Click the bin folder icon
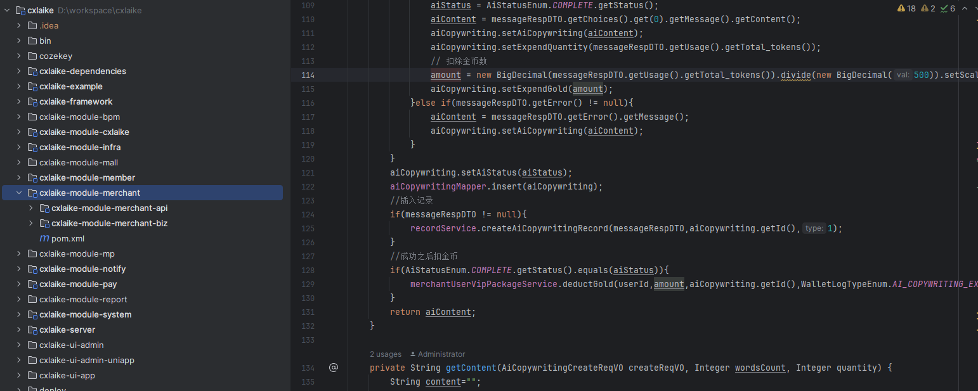Image resolution: width=978 pixels, height=391 pixels. [32, 41]
